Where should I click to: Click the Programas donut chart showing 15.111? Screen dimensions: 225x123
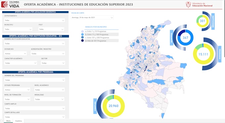203,54
